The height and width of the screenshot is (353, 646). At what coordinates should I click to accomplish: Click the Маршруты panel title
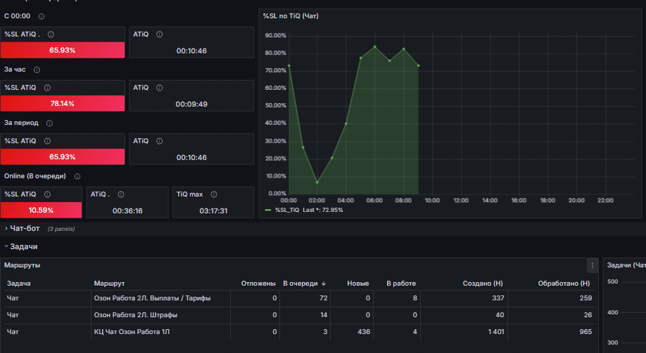[x=23, y=265]
